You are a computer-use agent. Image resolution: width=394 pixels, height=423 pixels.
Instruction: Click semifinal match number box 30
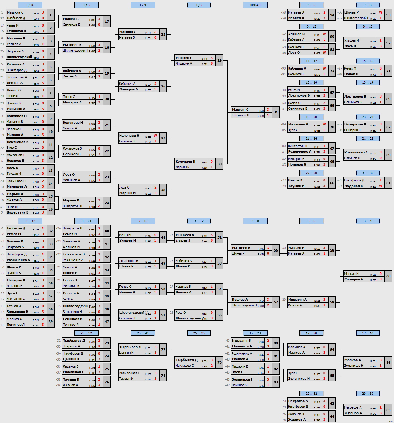(219, 164)
